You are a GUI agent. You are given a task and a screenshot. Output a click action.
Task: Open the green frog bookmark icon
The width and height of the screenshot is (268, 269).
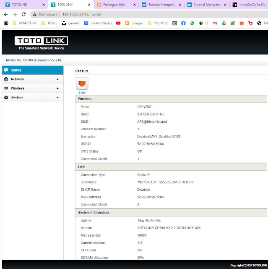point(233,23)
